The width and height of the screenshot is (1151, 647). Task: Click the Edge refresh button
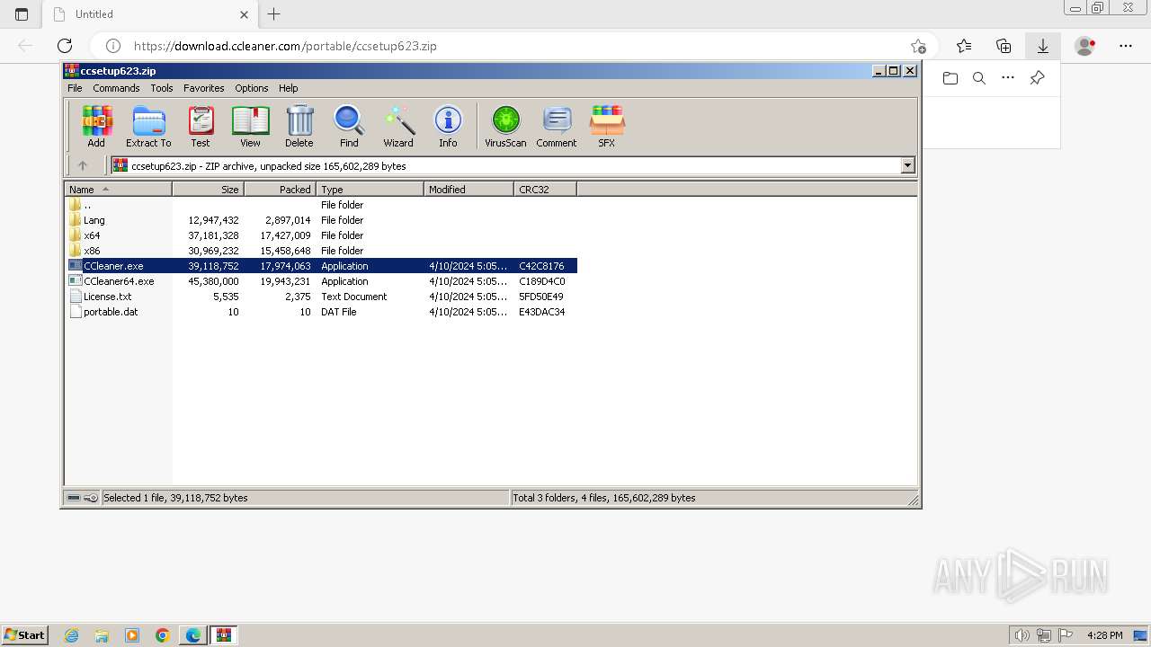point(65,46)
